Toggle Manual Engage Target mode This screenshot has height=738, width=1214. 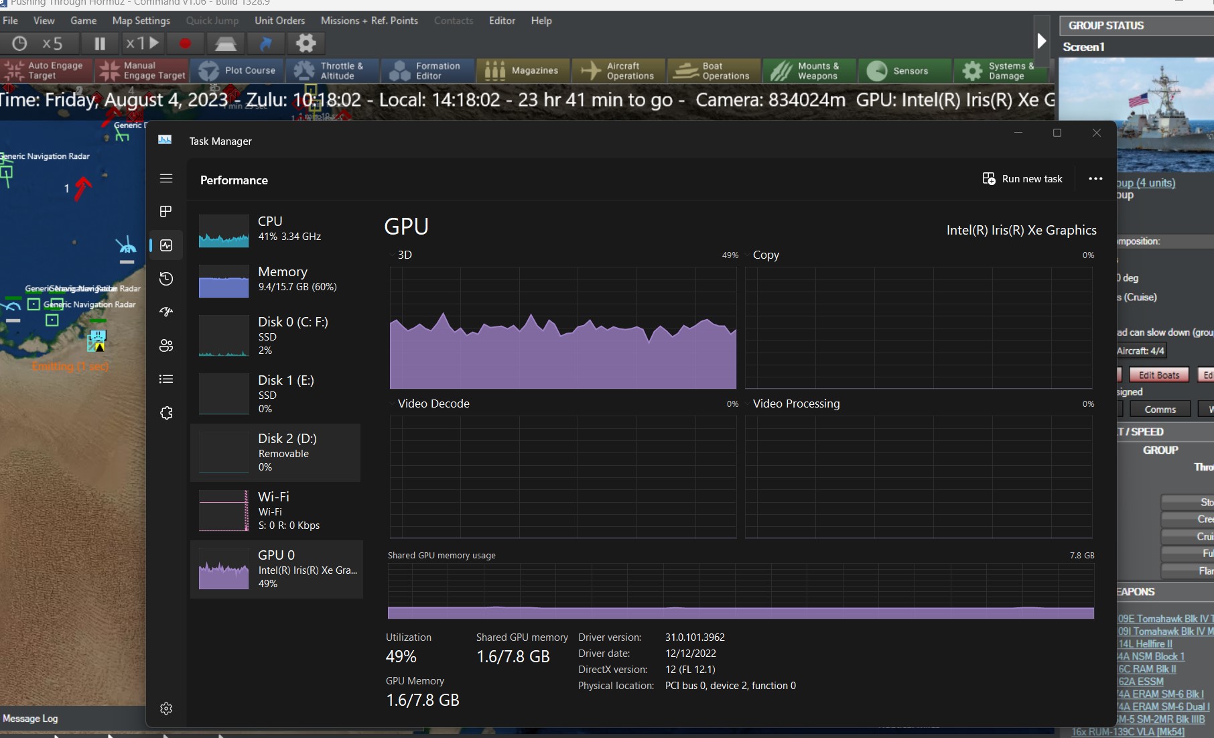(141, 69)
